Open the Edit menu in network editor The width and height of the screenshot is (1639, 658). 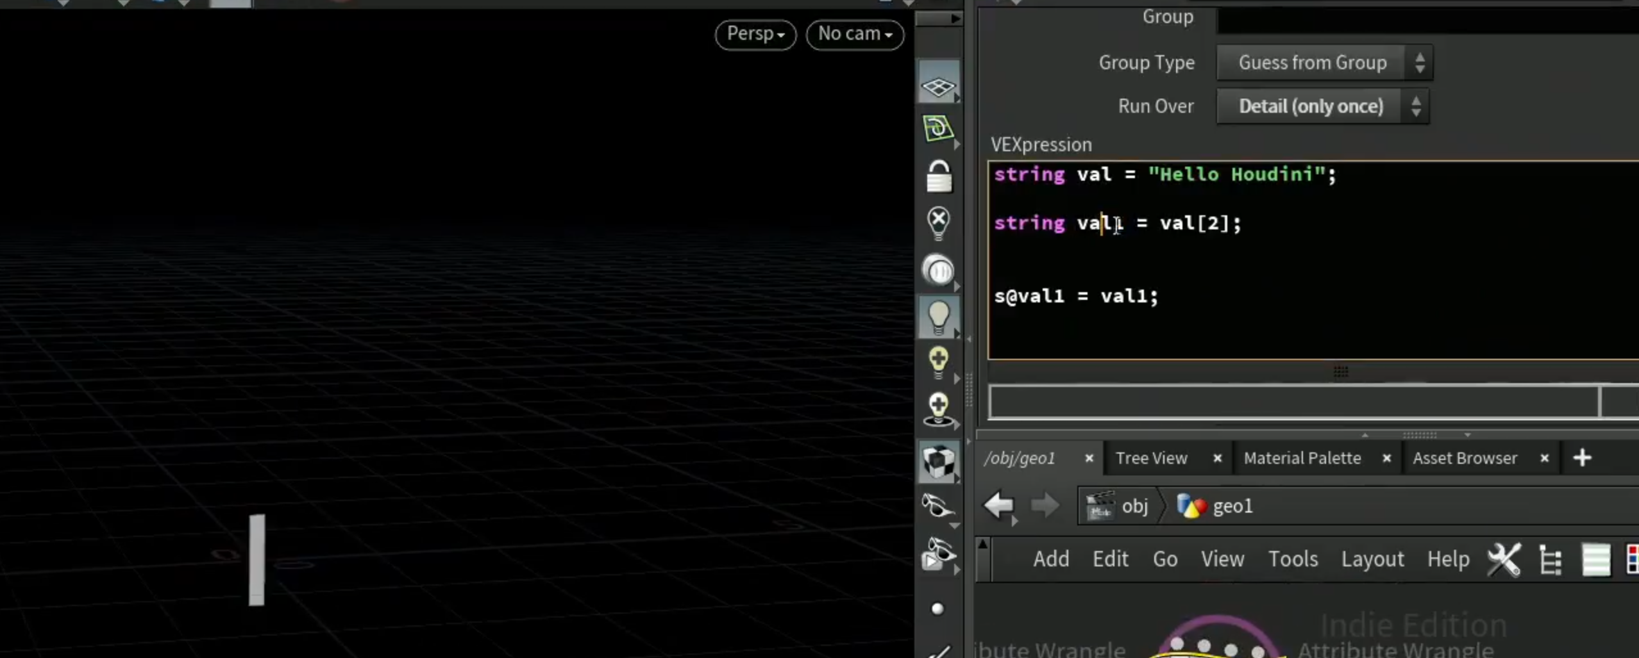[1110, 559]
